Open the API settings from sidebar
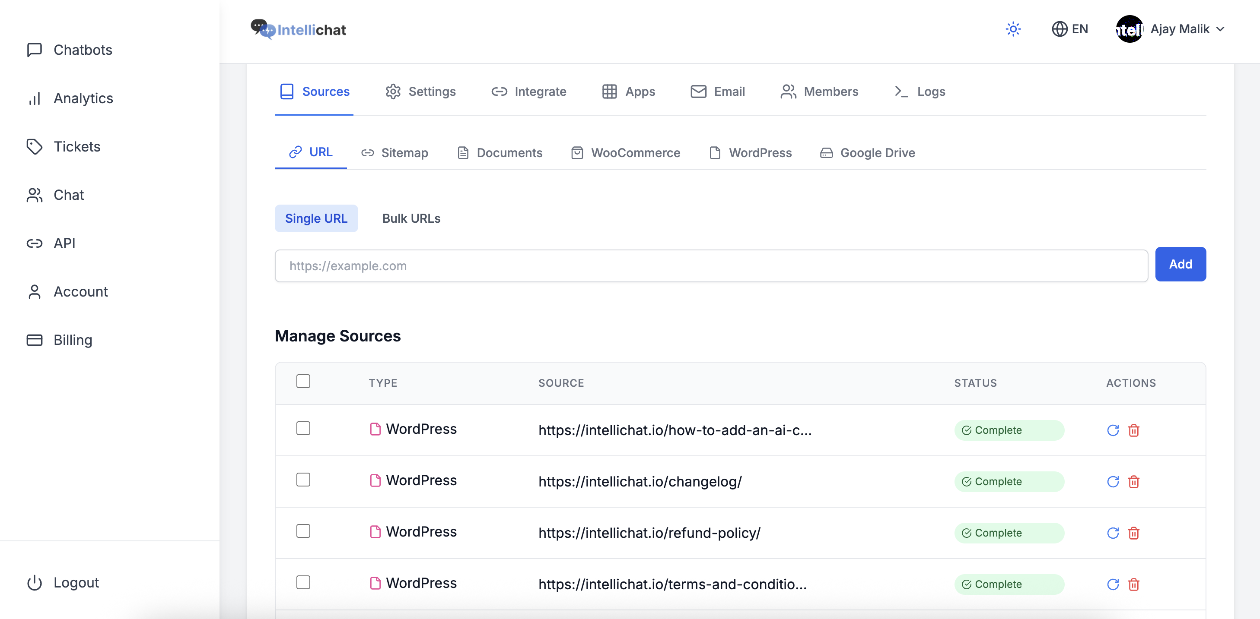Viewport: 1260px width, 619px height. pos(64,243)
